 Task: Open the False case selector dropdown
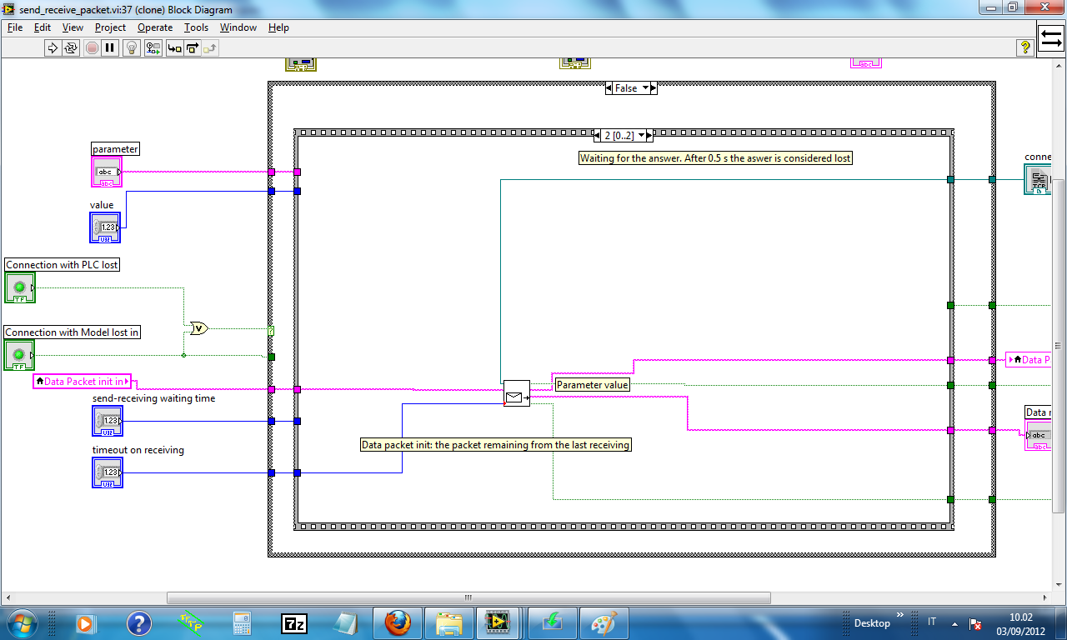tap(645, 87)
